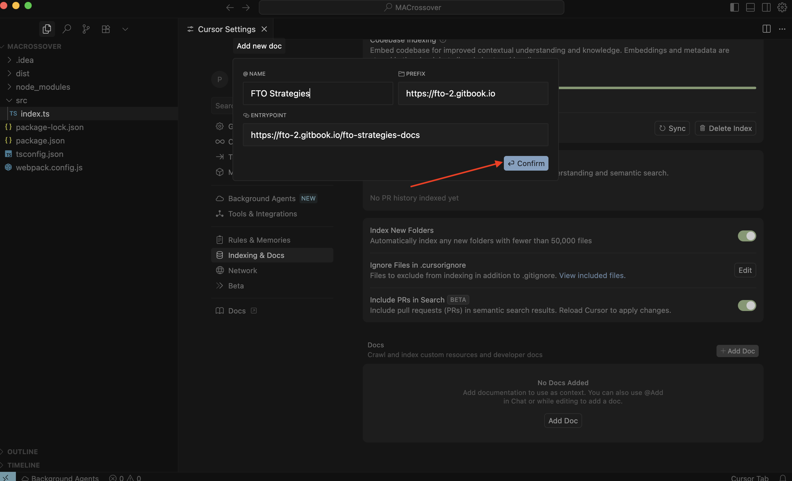This screenshot has width=792, height=481.
Task: Open Source Control branch icon
Action: [x=86, y=29]
